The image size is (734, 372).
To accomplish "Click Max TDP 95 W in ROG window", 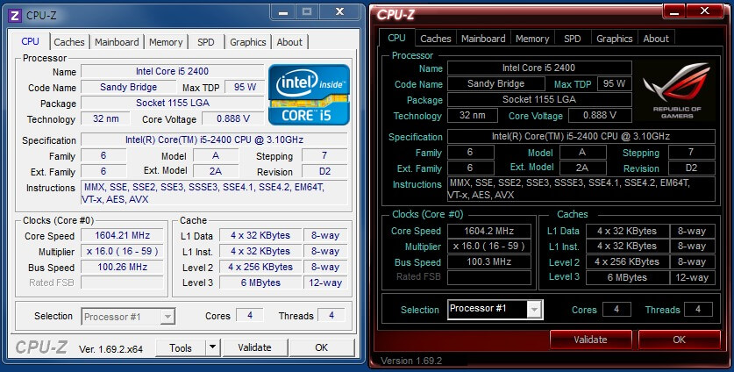I will point(614,83).
